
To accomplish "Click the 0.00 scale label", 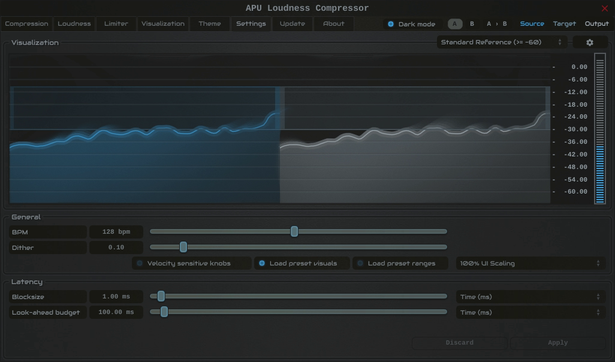I will 579,67.
